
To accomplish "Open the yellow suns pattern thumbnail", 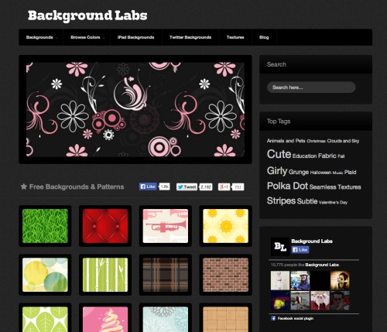I will click(225, 226).
